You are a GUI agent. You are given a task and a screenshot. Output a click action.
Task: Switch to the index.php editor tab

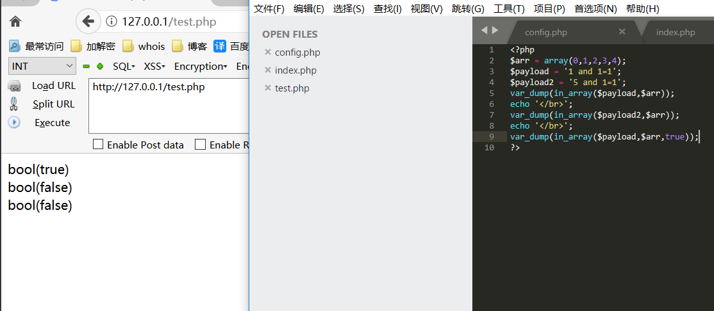(676, 32)
